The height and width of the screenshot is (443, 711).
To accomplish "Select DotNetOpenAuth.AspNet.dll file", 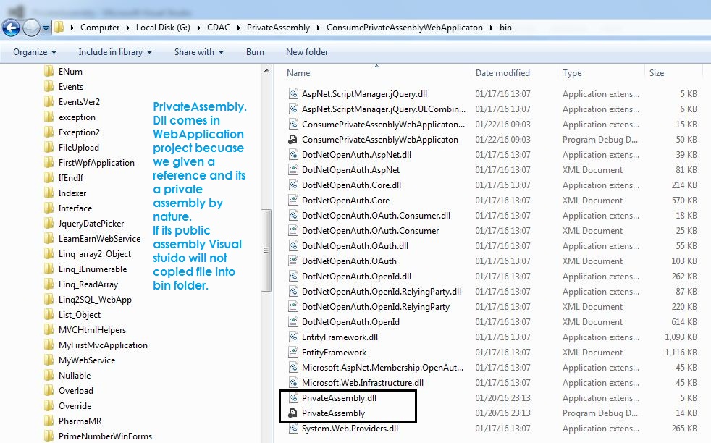I will 356,155.
